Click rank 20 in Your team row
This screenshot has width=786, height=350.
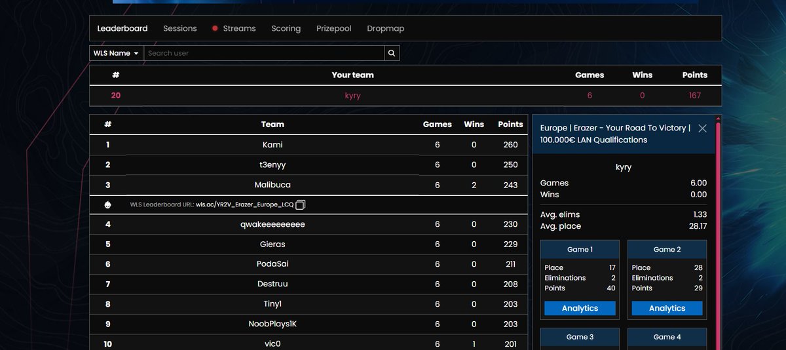point(116,96)
